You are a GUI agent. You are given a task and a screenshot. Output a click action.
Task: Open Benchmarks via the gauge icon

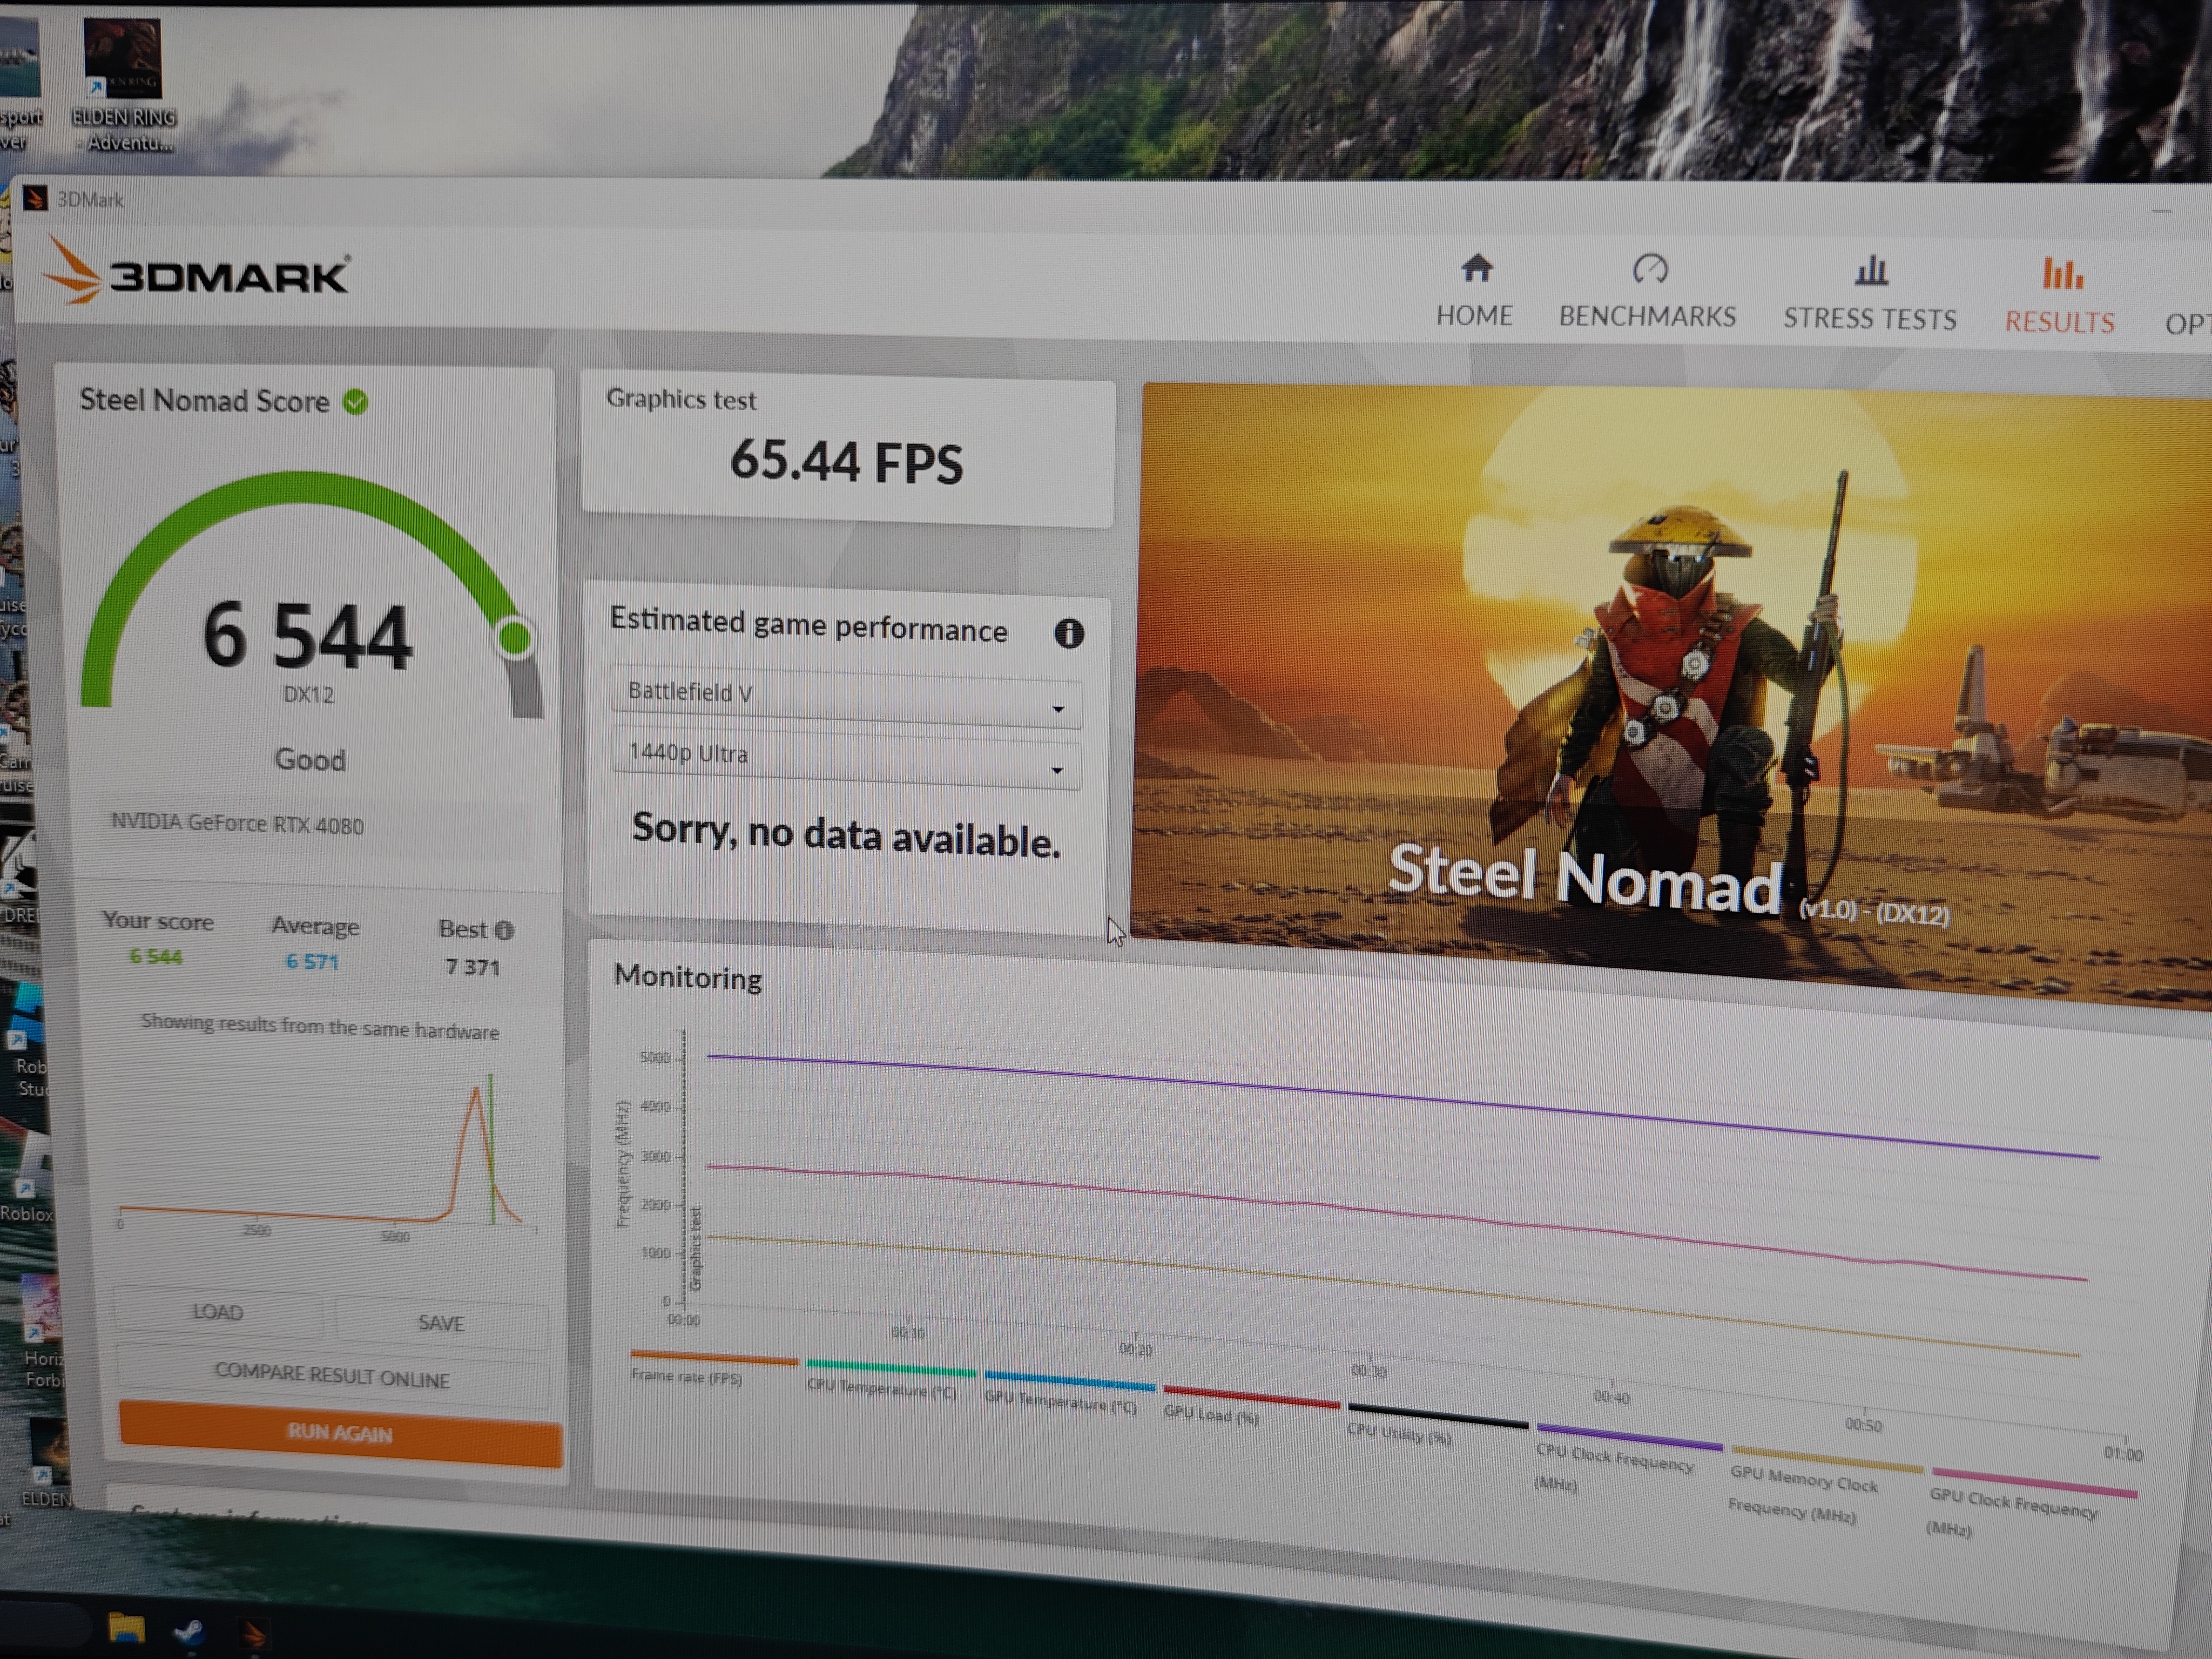[1650, 269]
